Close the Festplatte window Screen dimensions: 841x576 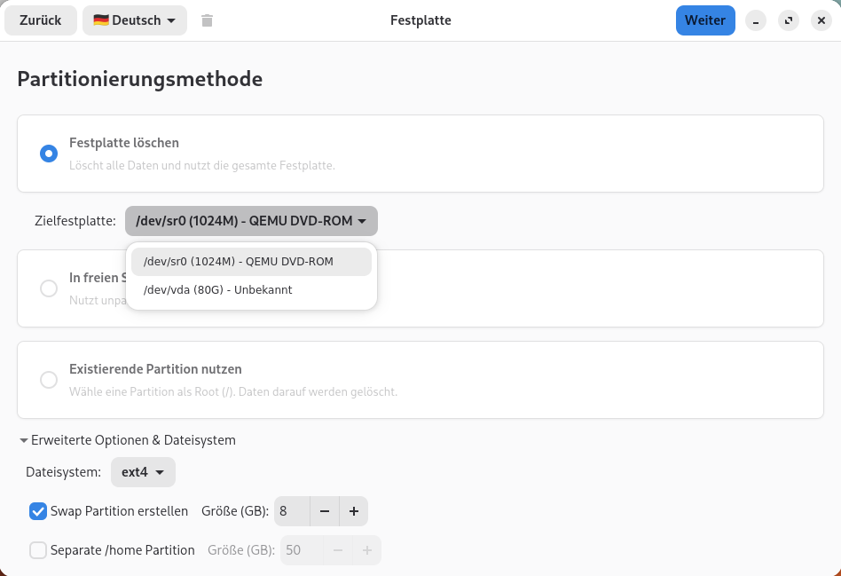pyautogui.click(x=821, y=20)
